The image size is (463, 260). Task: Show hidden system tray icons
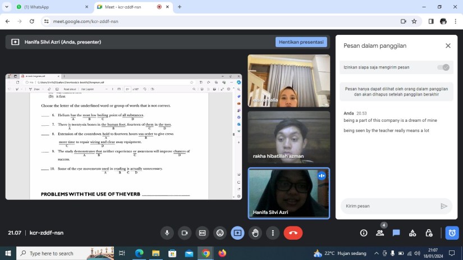pos(376,253)
